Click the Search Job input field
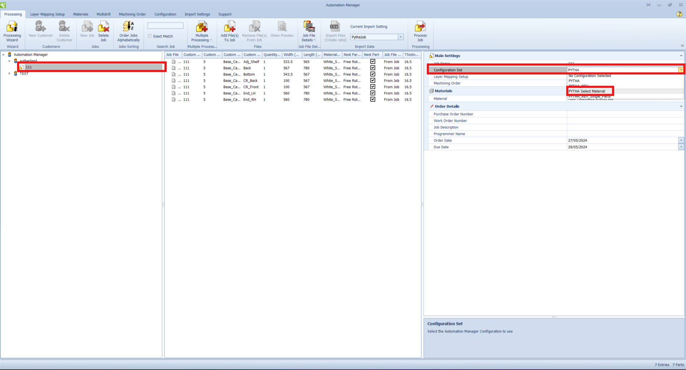The height and width of the screenshot is (370, 686). point(165,25)
